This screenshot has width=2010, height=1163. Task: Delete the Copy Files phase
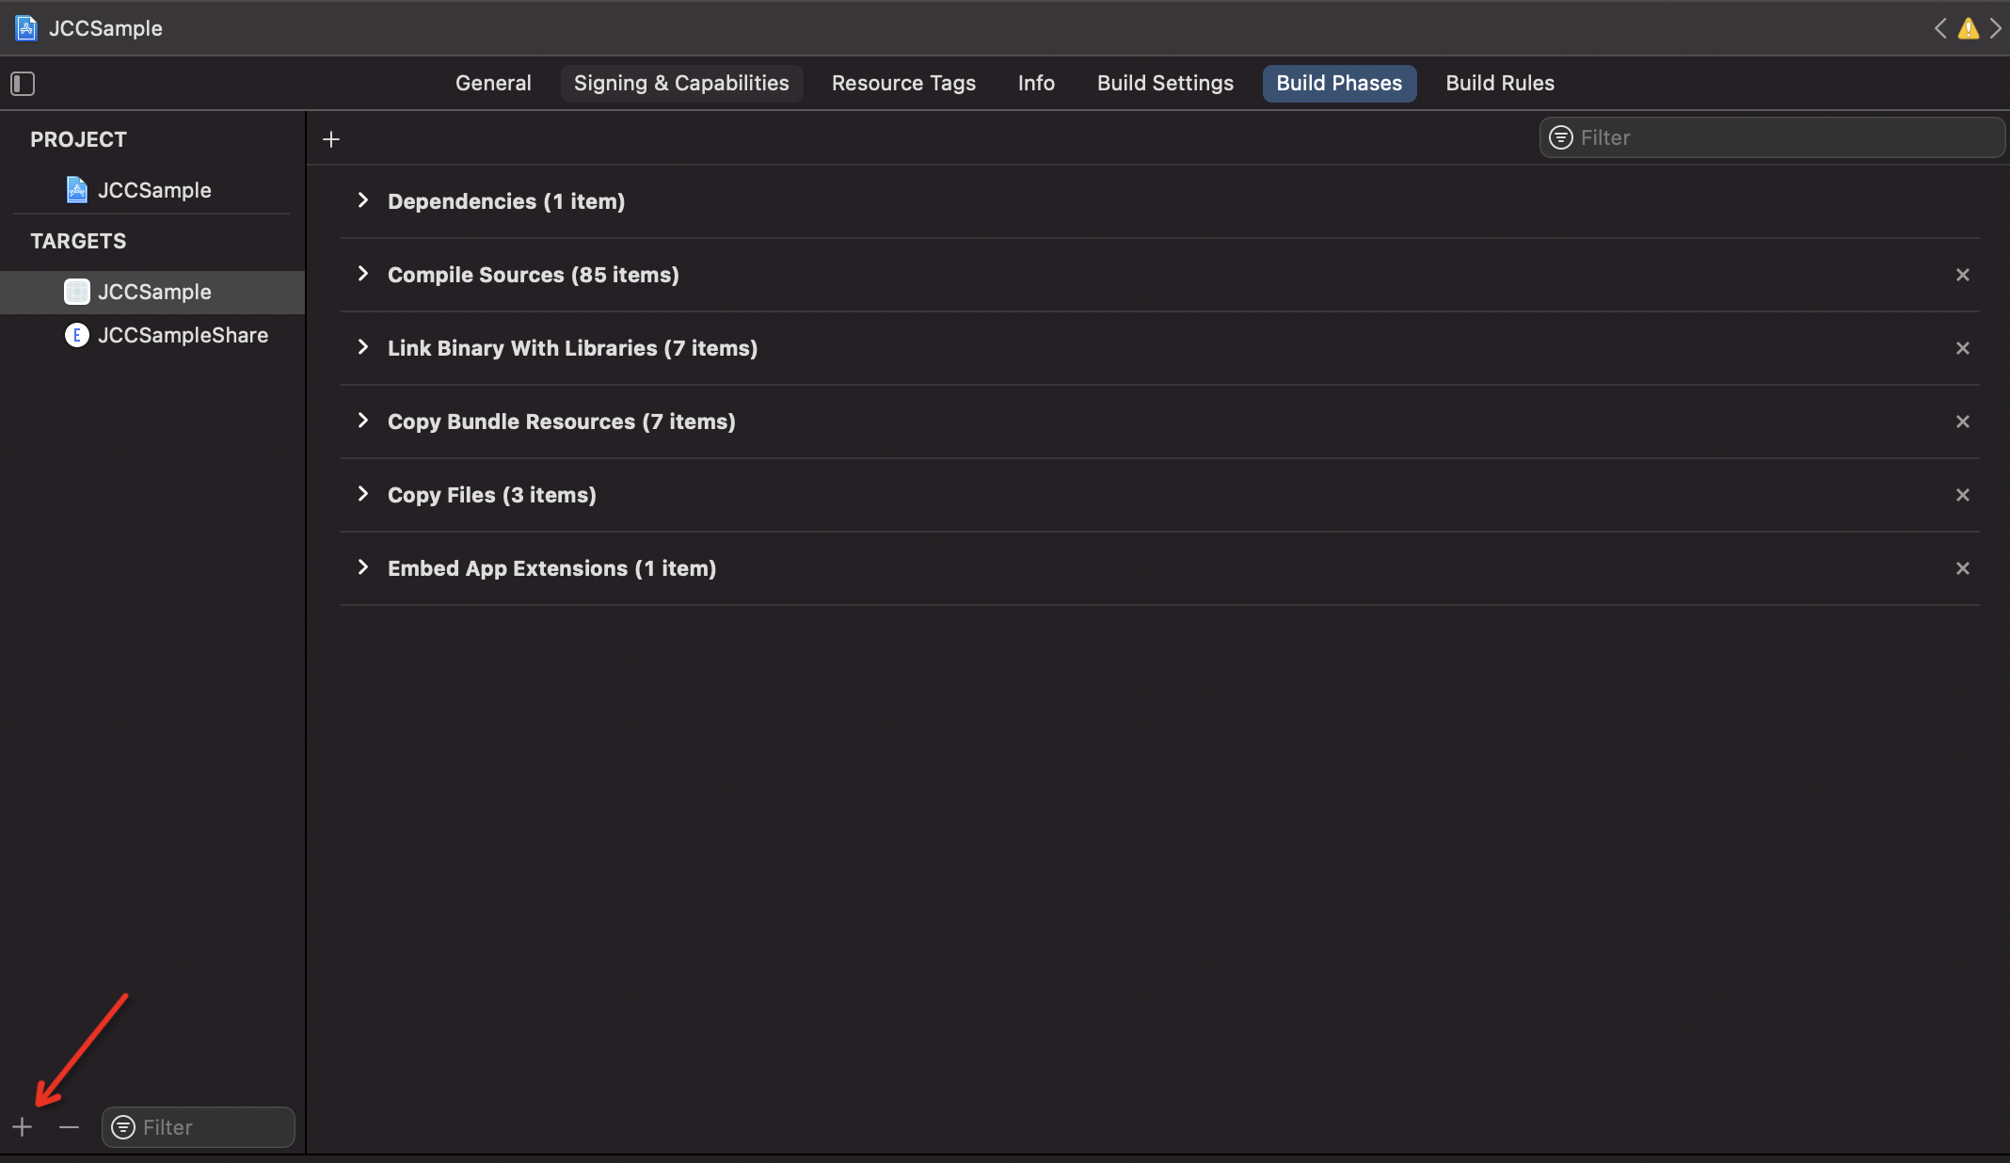(x=1963, y=495)
